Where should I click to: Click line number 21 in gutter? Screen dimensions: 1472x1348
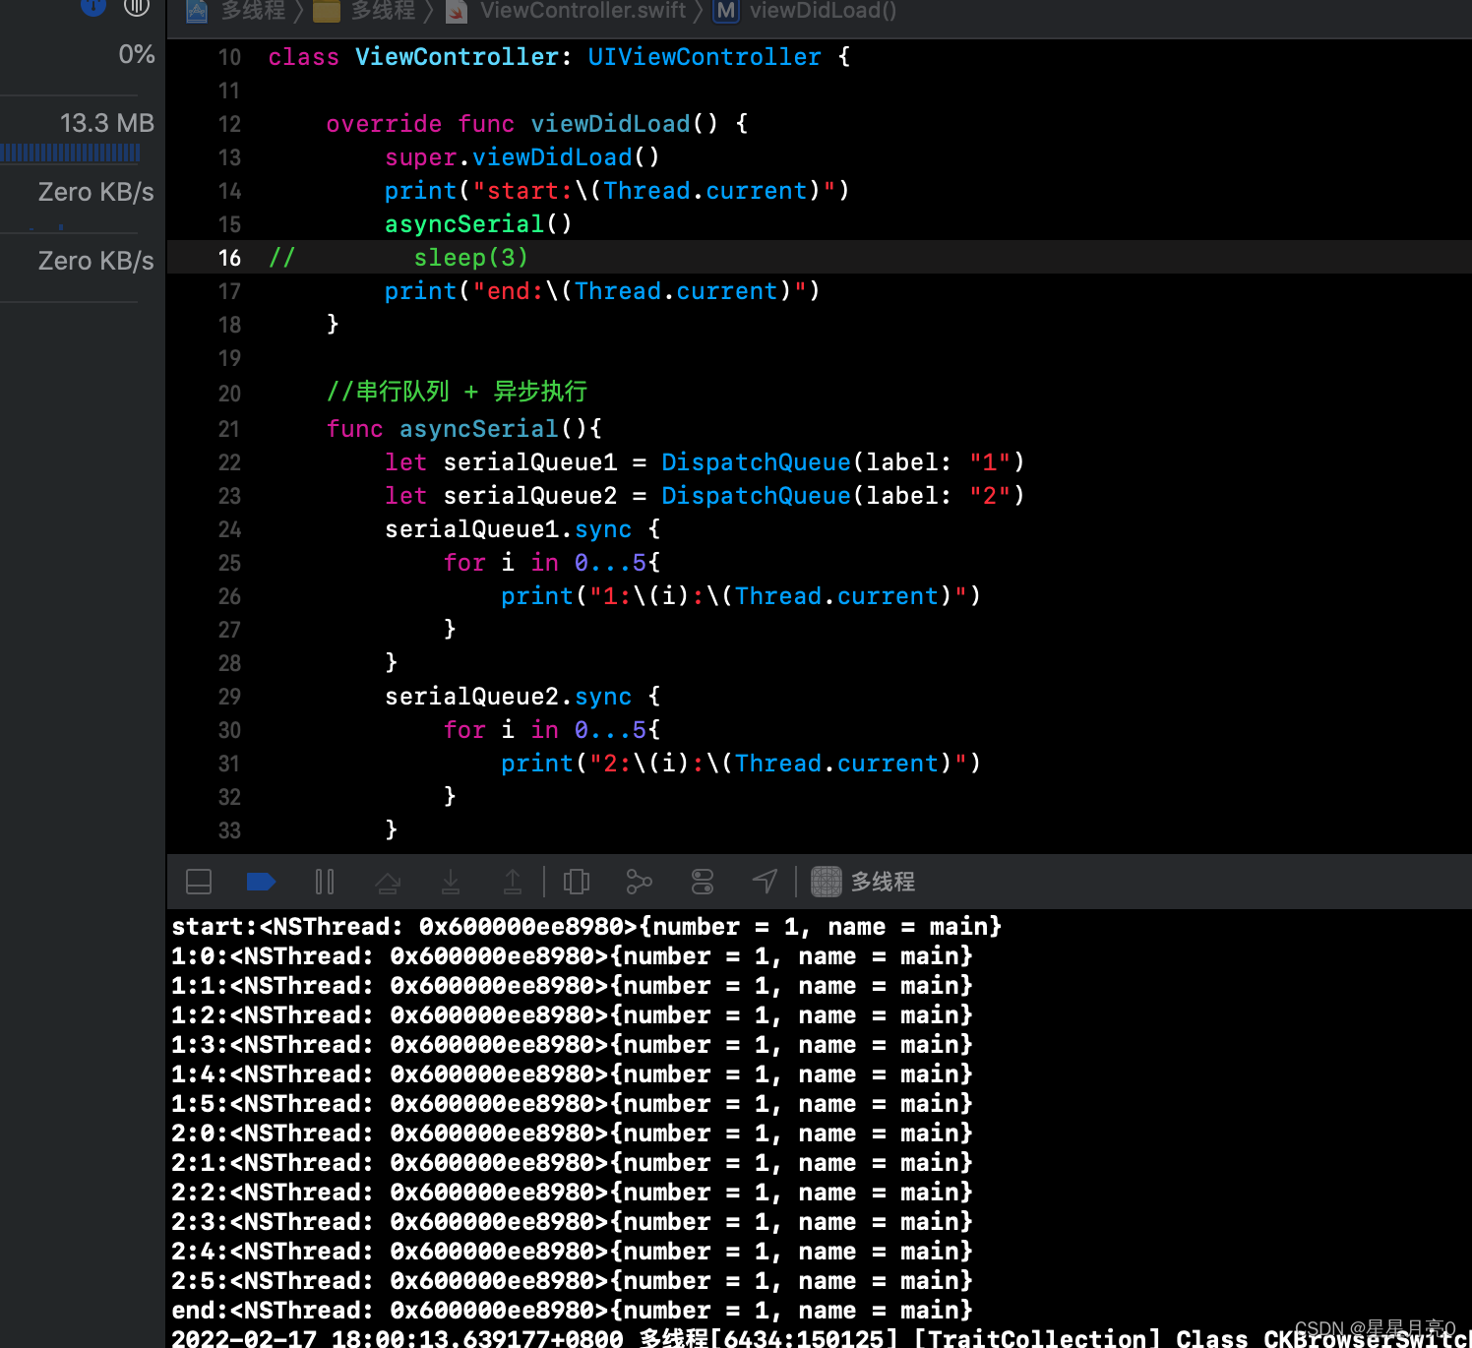click(x=229, y=429)
